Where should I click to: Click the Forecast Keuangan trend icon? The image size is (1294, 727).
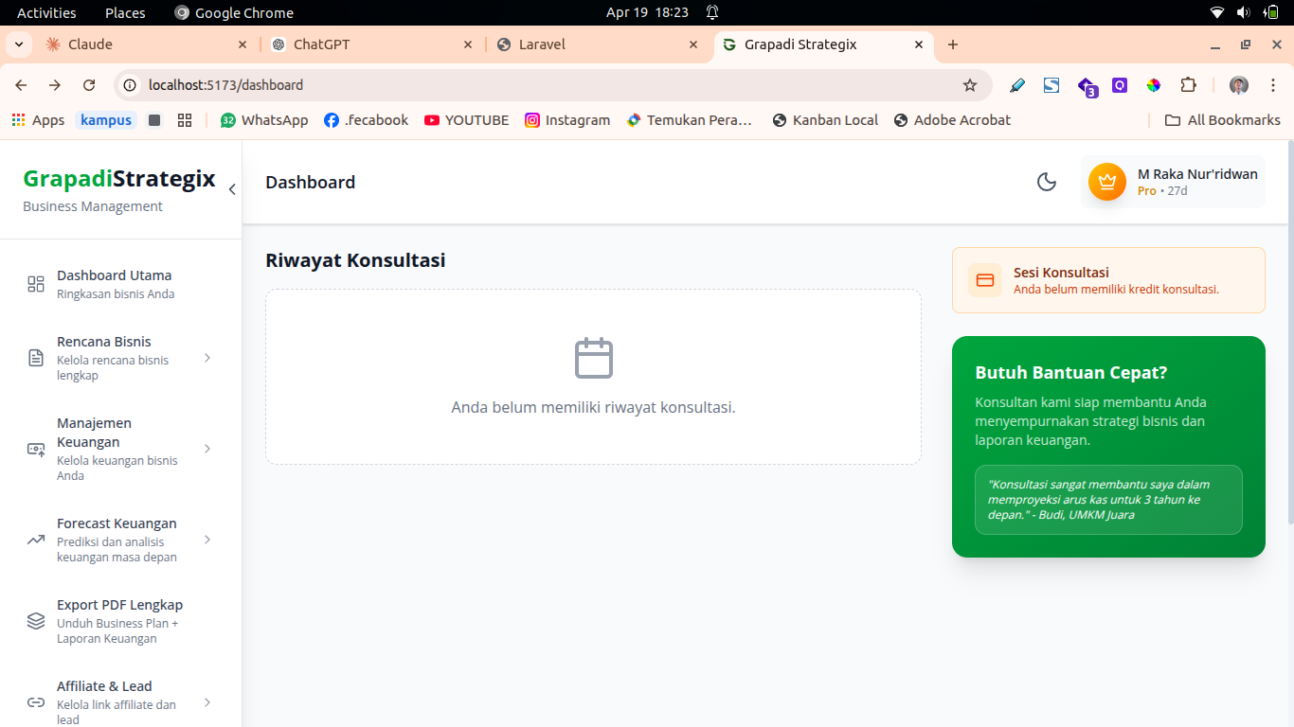36,540
